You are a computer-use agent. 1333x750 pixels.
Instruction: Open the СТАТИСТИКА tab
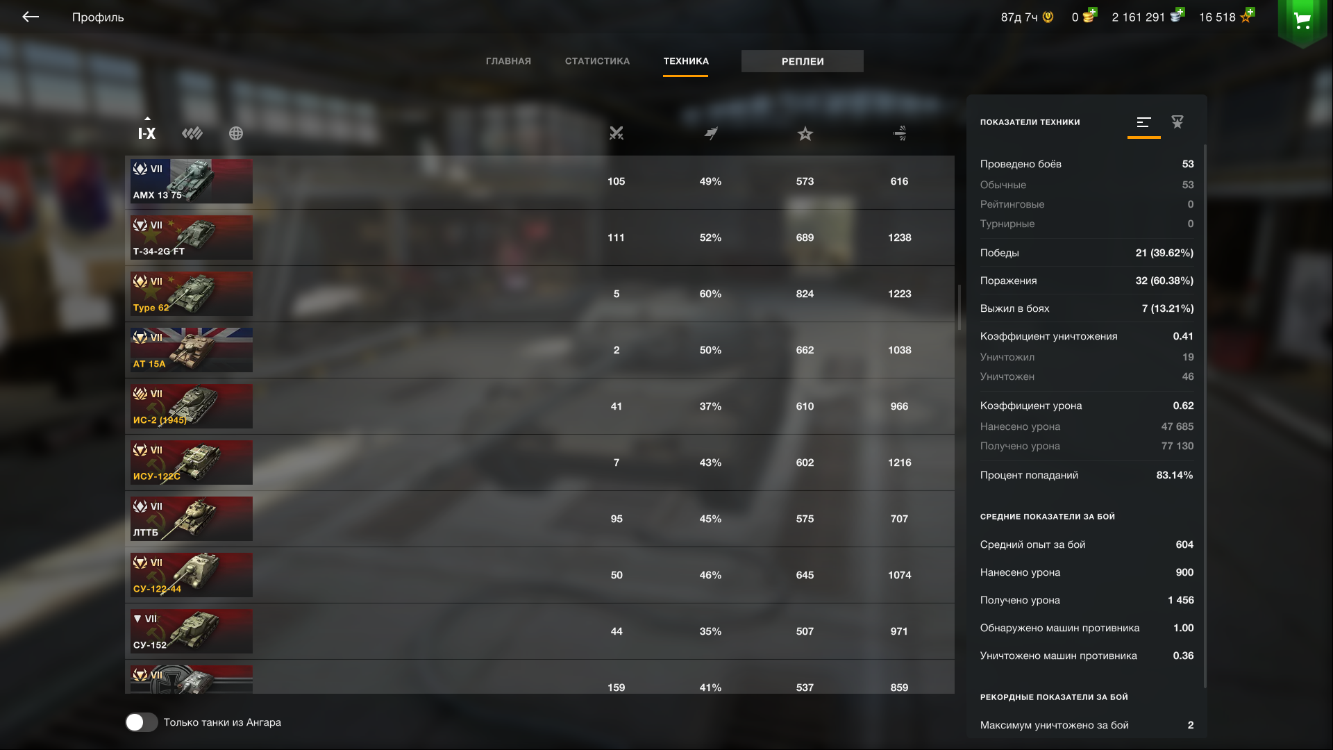tap(597, 61)
